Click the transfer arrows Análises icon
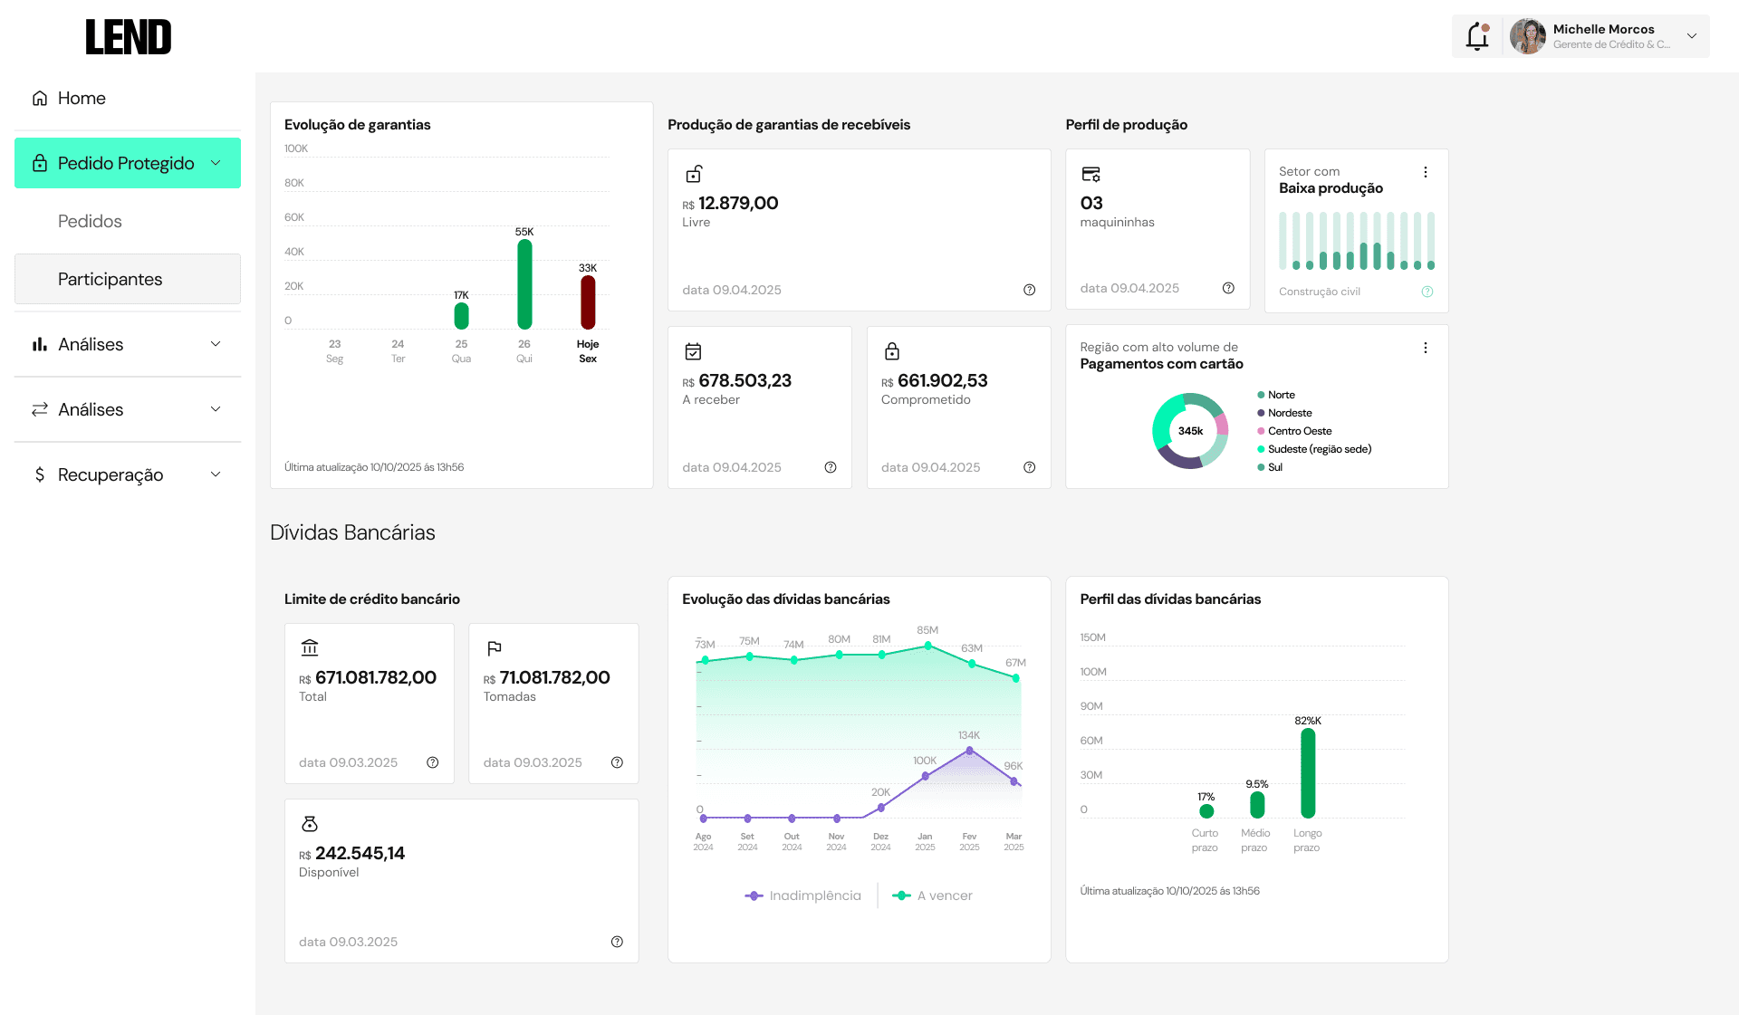This screenshot has height=1015, width=1739. (x=40, y=409)
